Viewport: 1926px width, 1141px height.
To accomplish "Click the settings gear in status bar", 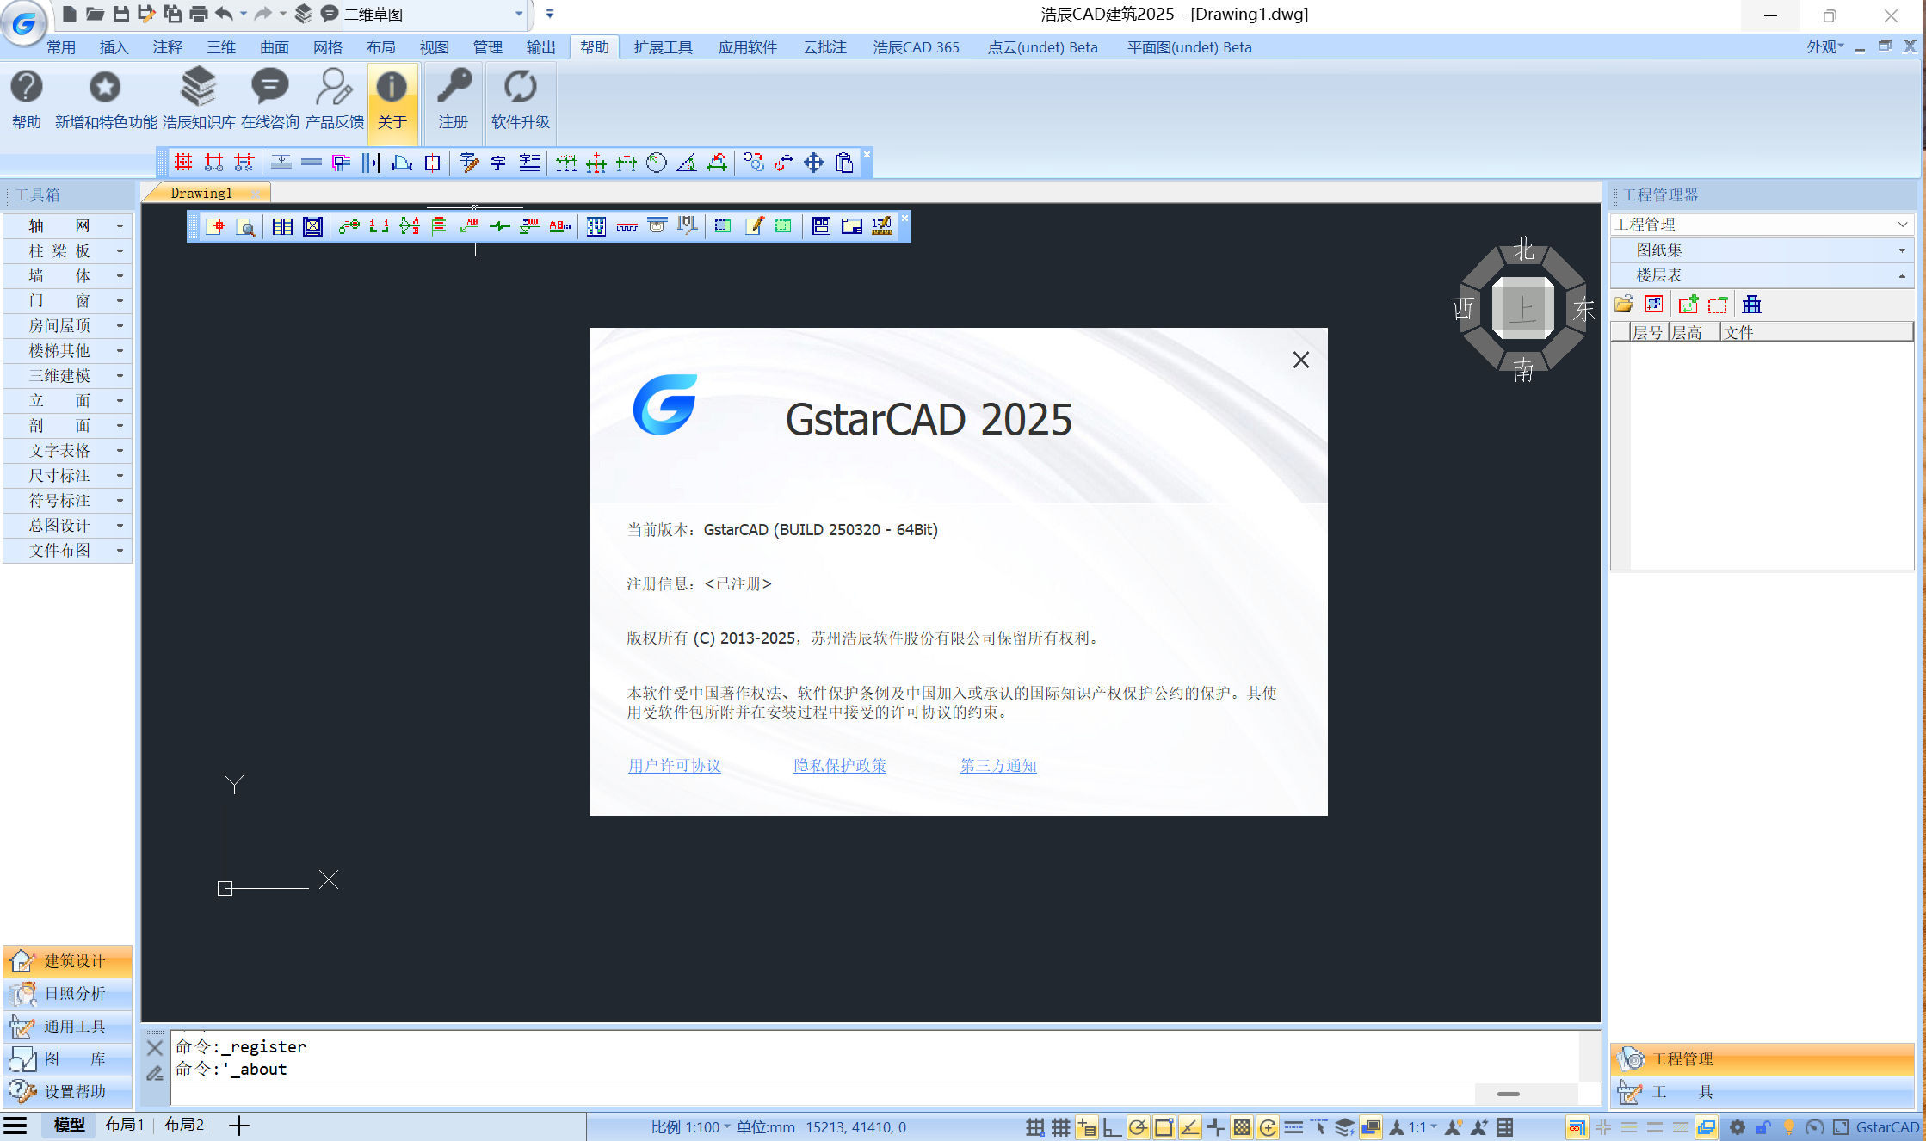I will [x=1737, y=1127].
